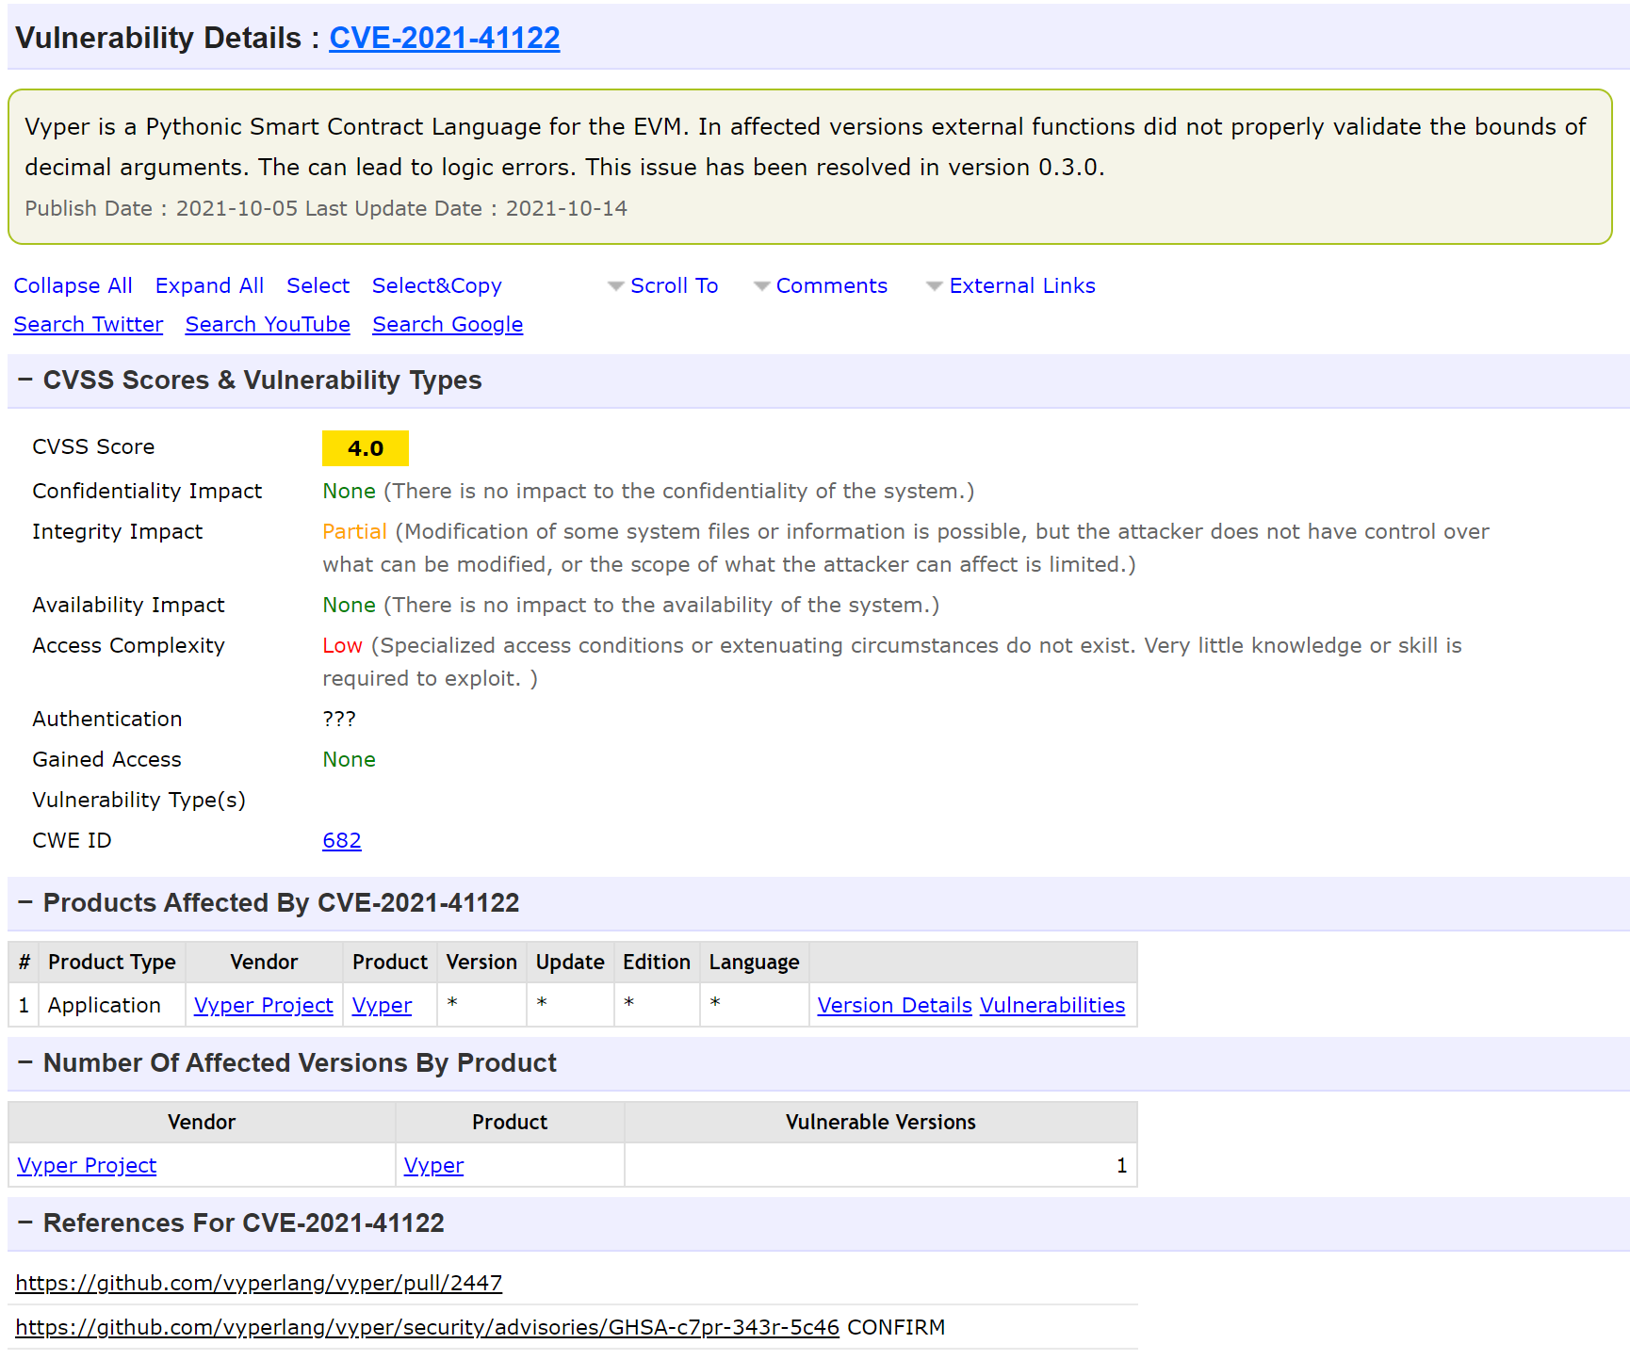Open Version Details link
The height and width of the screenshot is (1360, 1630).
pyautogui.click(x=894, y=1005)
